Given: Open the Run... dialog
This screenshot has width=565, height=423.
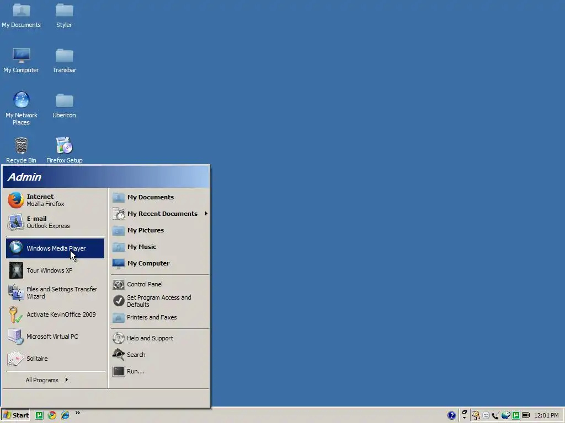Looking at the screenshot, I should click(160, 371).
